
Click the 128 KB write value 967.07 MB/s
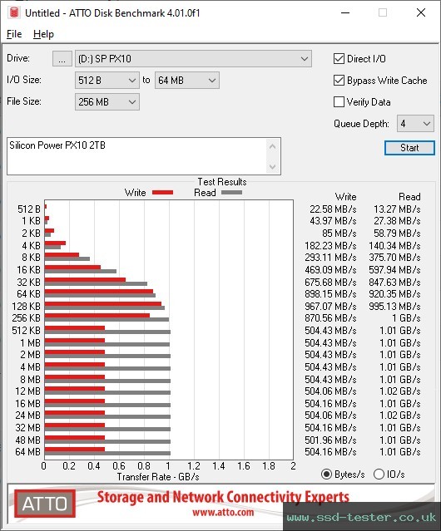coord(330,306)
